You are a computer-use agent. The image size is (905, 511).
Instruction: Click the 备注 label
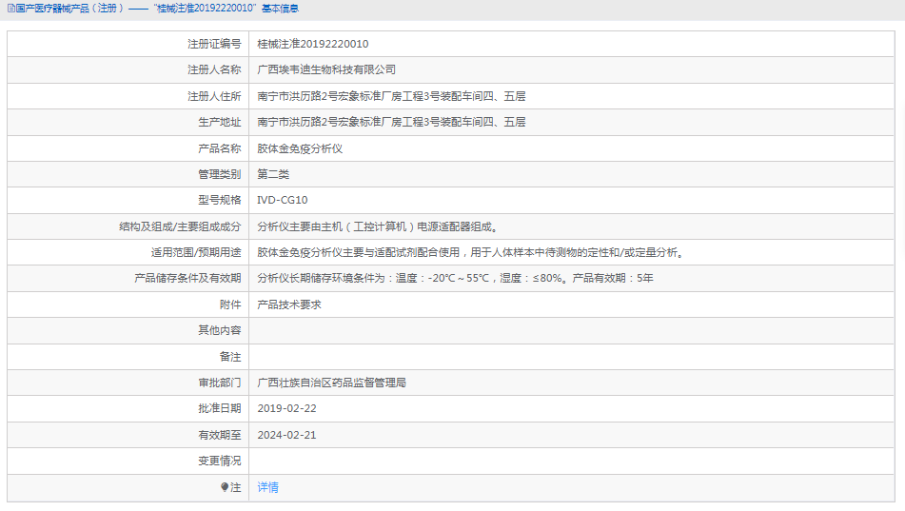[230, 357]
